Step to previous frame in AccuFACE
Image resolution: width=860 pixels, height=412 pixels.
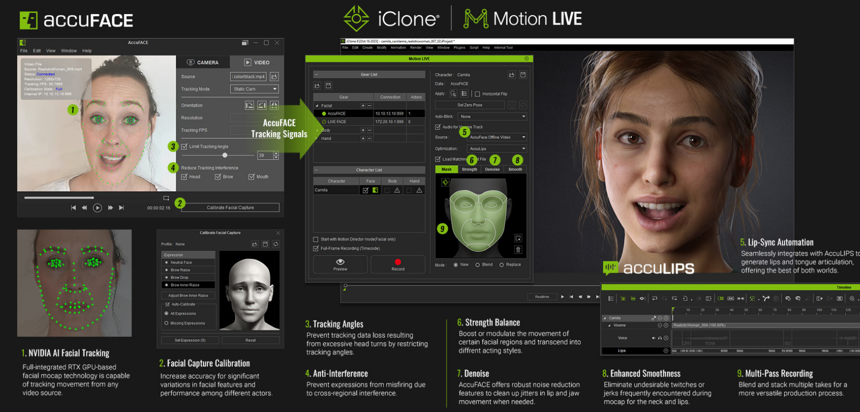[85, 207]
